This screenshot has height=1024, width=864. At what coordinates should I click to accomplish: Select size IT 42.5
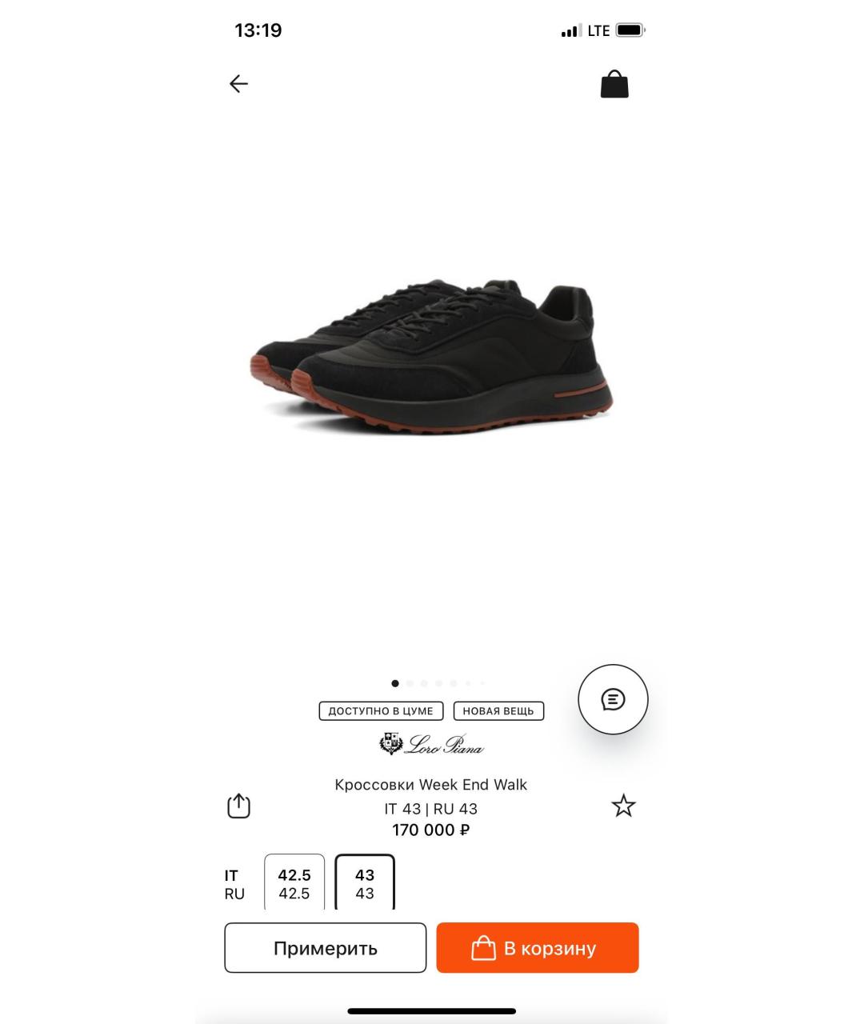click(x=294, y=882)
